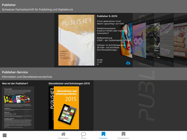Screen dimensions: 187x140
Task: Select the colorful sunglasses face cover
Action: [x=126, y=40]
